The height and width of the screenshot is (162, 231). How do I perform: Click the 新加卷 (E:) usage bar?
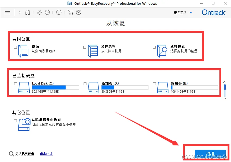194,87
